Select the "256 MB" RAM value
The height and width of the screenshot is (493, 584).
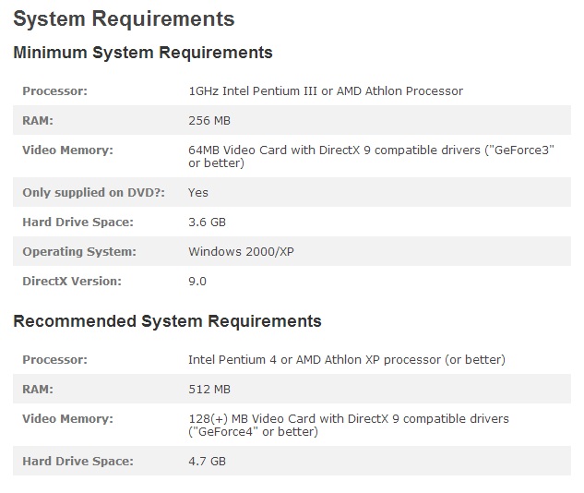(209, 121)
